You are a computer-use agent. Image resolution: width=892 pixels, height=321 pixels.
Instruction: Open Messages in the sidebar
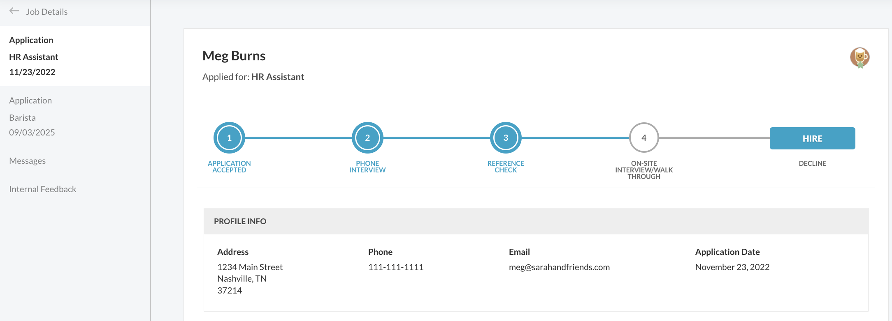pyautogui.click(x=28, y=161)
